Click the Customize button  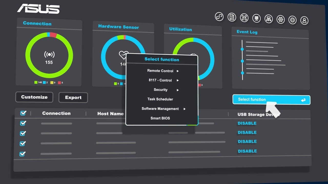tap(34, 97)
